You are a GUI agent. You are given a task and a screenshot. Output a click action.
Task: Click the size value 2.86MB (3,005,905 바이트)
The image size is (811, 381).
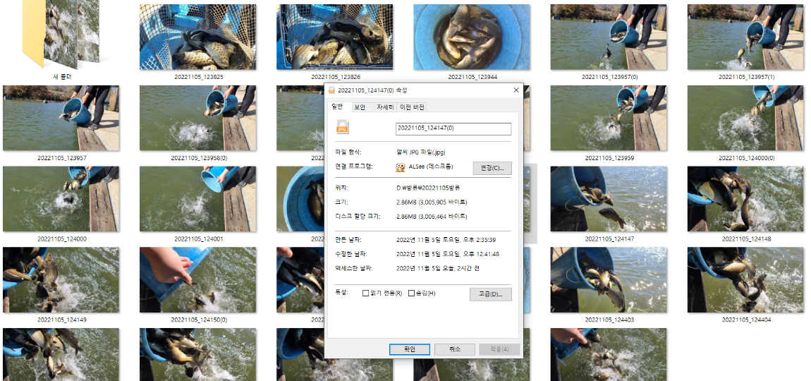(x=432, y=202)
